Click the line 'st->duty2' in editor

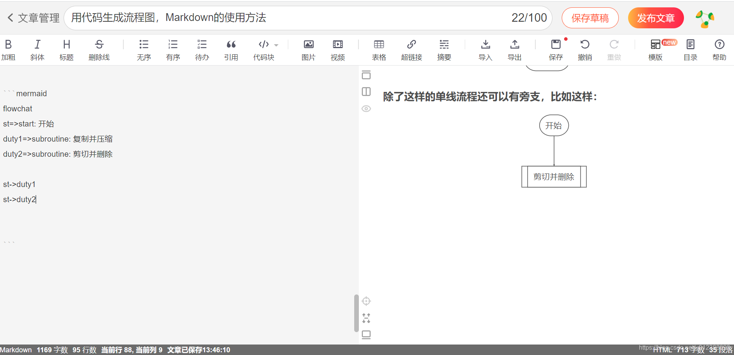(x=19, y=199)
